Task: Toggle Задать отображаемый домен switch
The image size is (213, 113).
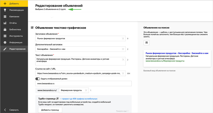Action: (38, 79)
